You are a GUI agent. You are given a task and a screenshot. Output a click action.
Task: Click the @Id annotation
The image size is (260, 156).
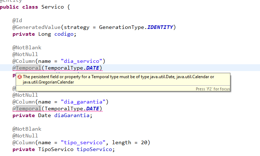17,21
